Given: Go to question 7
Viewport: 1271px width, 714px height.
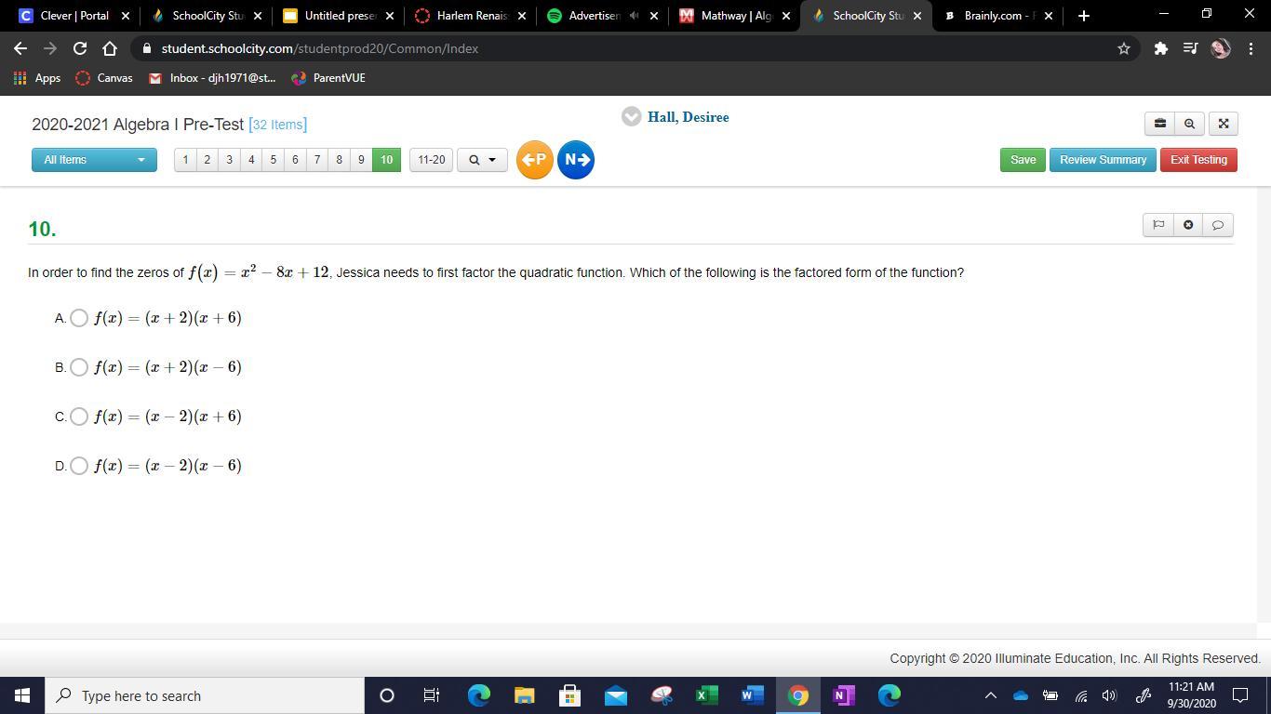Looking at the screenshot, I should coord(317,160).
